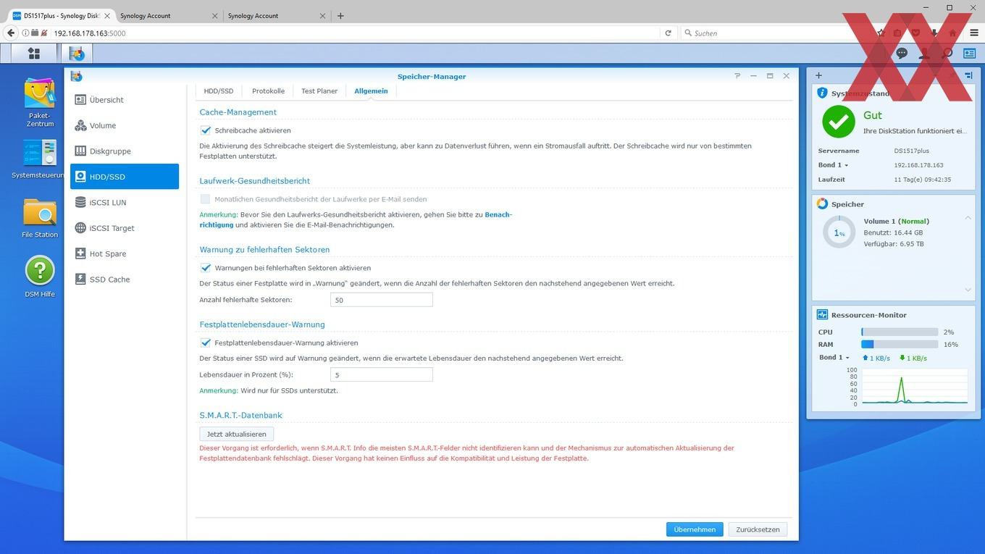
Task: Toggle monthly Gesundheitsbericht per E-Mail checkbox
Action: click(206, 199)
